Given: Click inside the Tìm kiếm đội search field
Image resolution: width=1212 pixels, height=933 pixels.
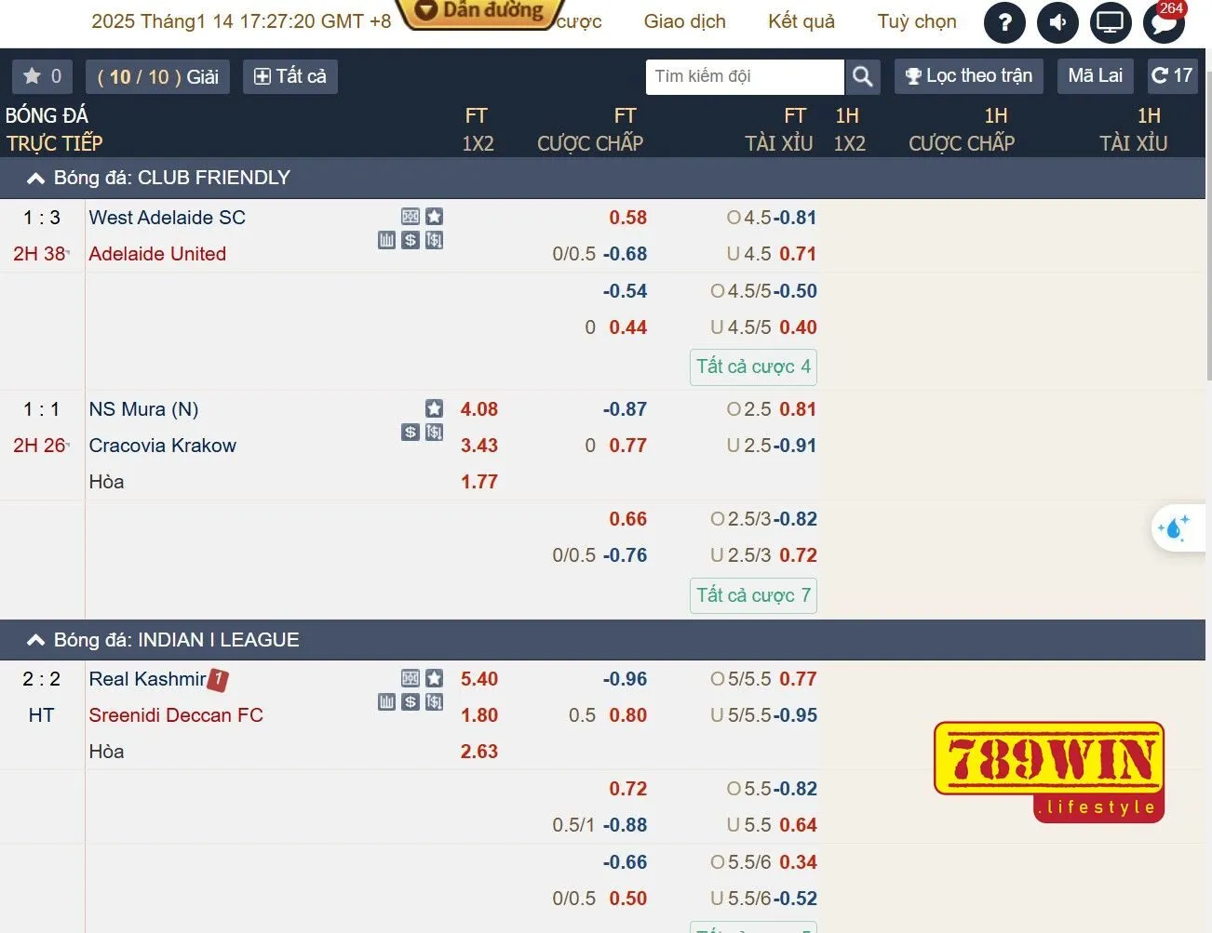Looking at the screenshot, I should click(745, 77).
